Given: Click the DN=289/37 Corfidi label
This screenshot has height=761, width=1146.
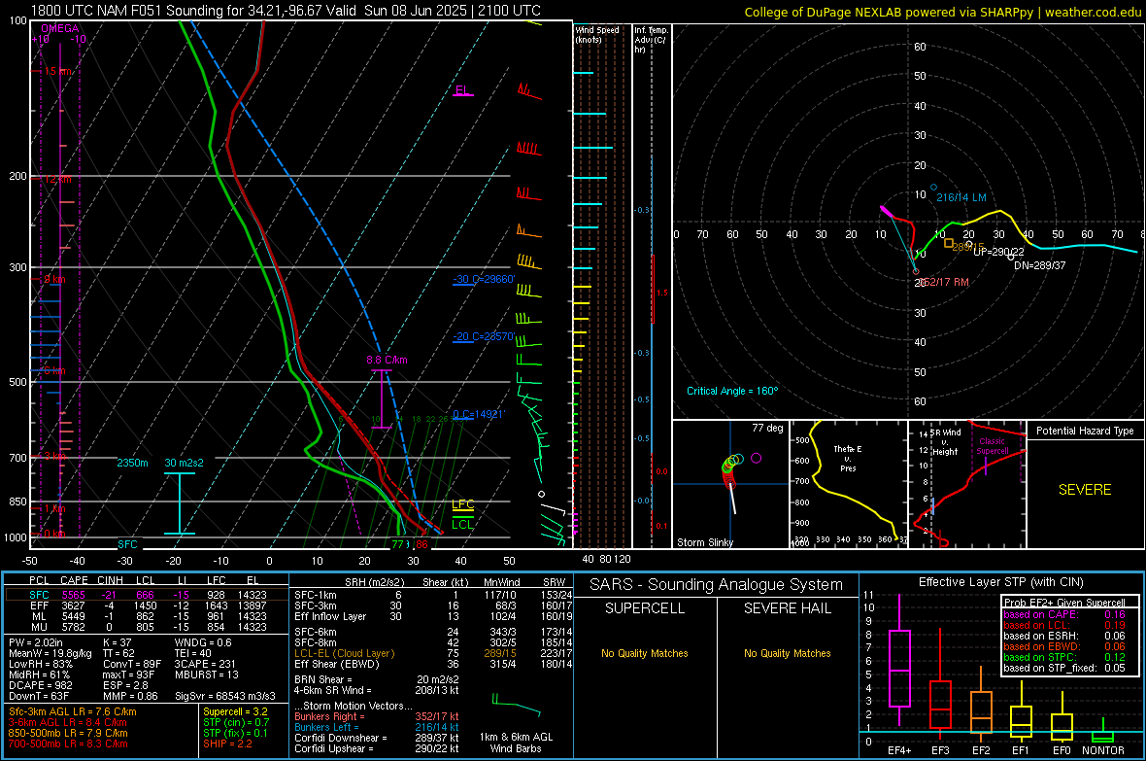Looking at the screenshot, I should pyautogui.click(x=1039, y=265).
